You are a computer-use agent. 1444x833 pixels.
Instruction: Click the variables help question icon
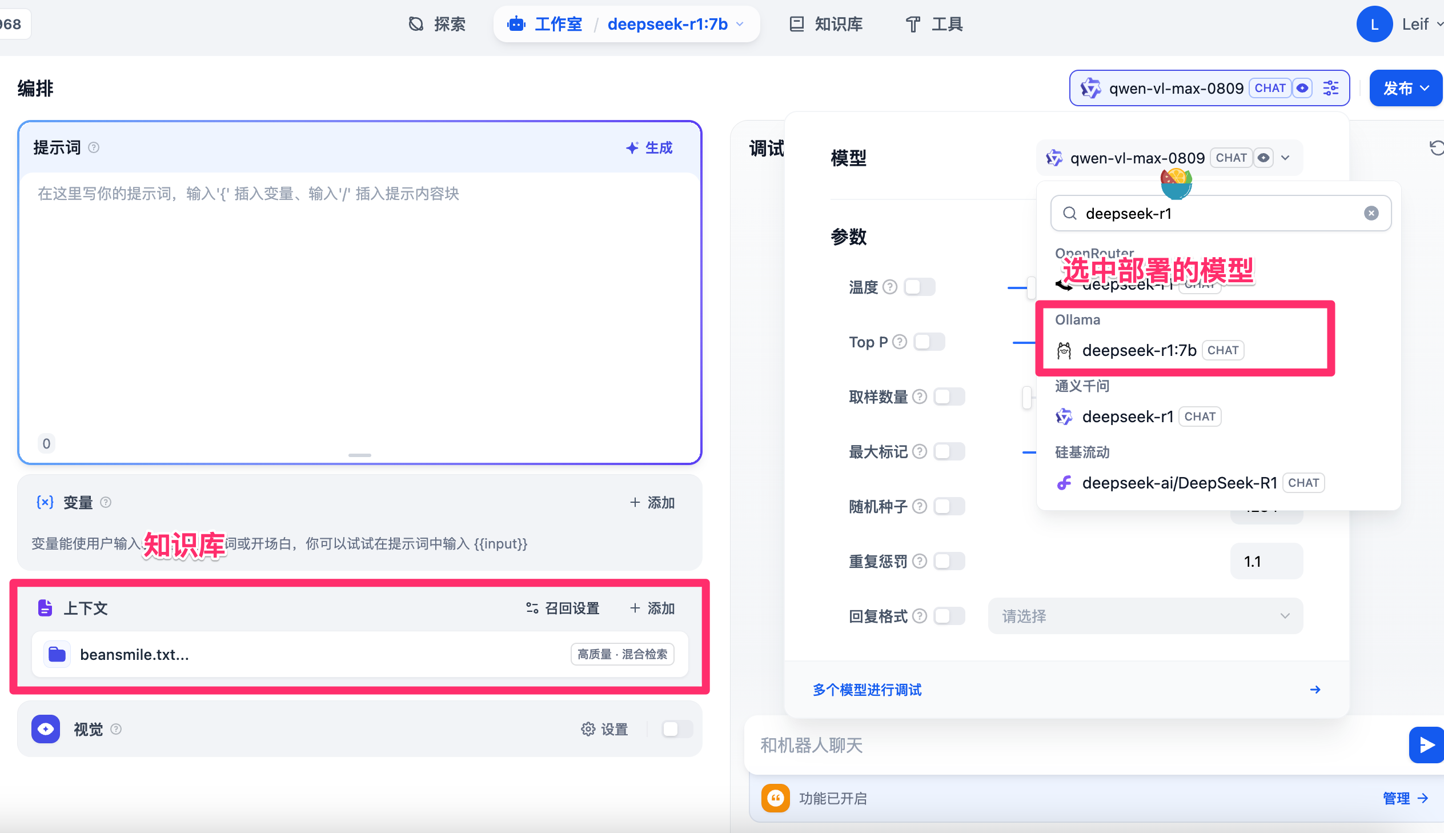[x=106, y=502]
